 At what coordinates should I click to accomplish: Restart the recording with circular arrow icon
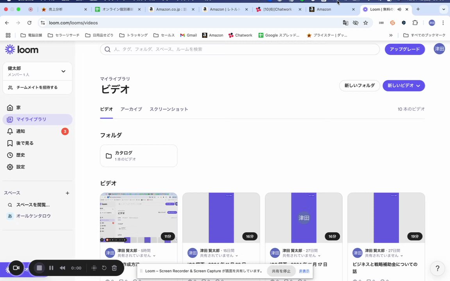[x=104, y=268]
